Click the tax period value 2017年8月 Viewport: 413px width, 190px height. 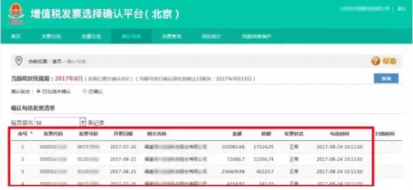[69, 78]
